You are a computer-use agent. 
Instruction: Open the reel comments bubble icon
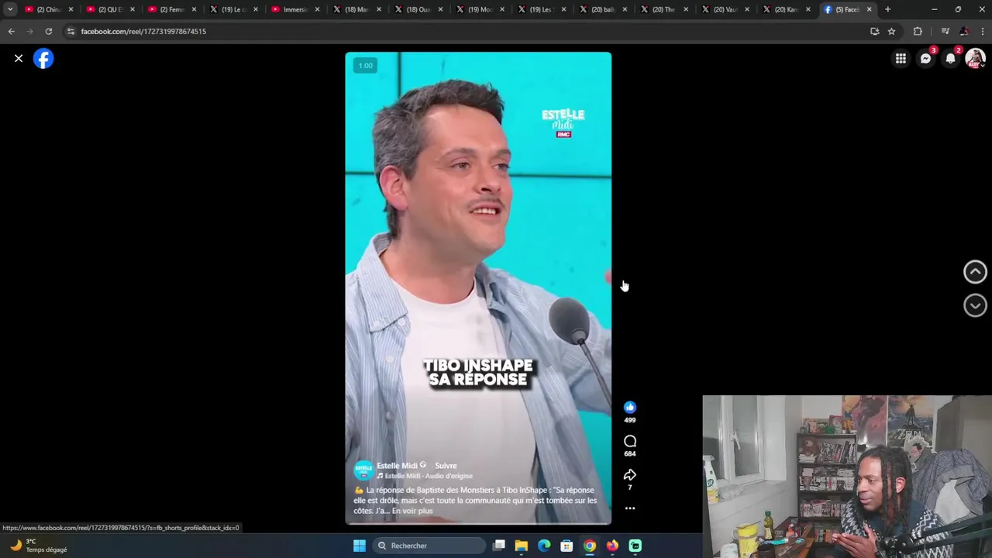pos(629,441)
